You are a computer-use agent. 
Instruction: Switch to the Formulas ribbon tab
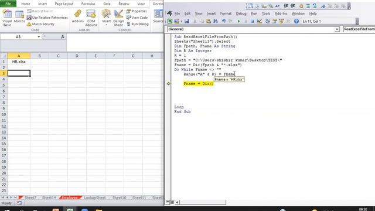click(x=88, y=4)
